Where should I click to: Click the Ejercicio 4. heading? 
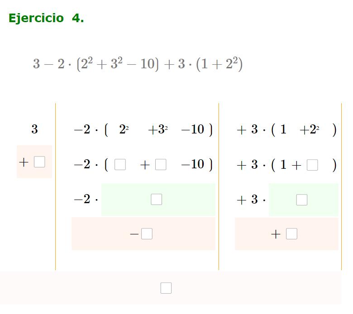pyautogui.click(x=46, y=18)
